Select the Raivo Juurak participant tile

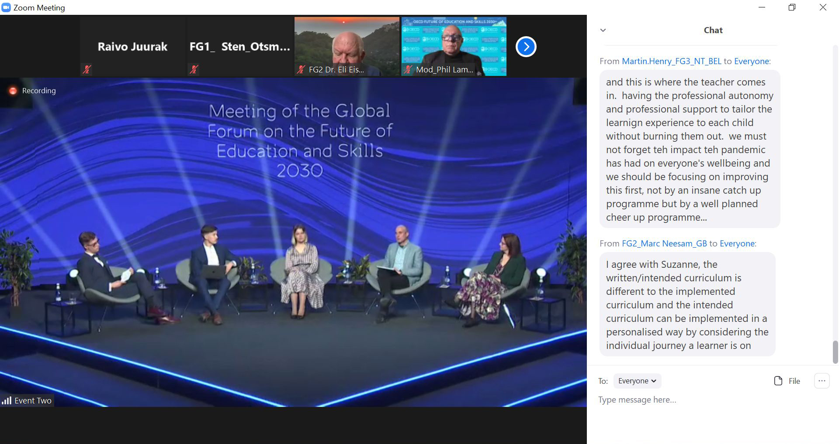click(132, 46)
